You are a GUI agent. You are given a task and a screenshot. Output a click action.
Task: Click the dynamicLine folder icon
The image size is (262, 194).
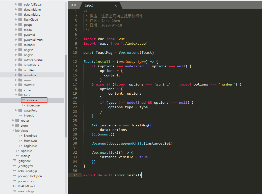(20, 9)
